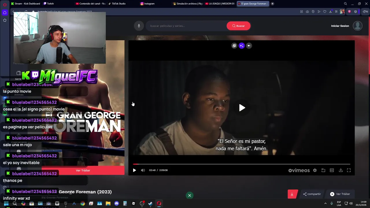Open Windows Start menu
This screenshot has height=208, width=370.
tap(6, 203)
